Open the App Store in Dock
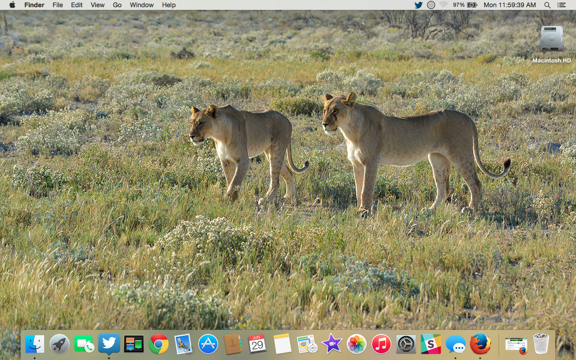 tap(208, 344)
